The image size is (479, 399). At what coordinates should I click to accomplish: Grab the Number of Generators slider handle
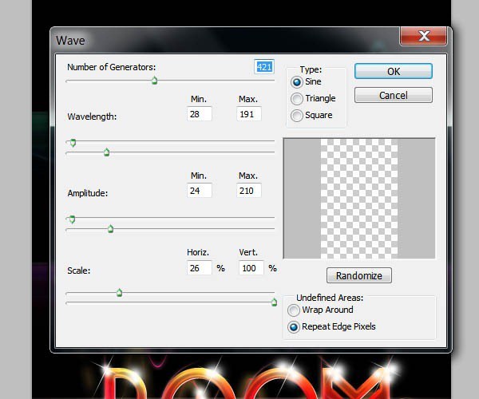pyautogui.click(x=154, y=80)
